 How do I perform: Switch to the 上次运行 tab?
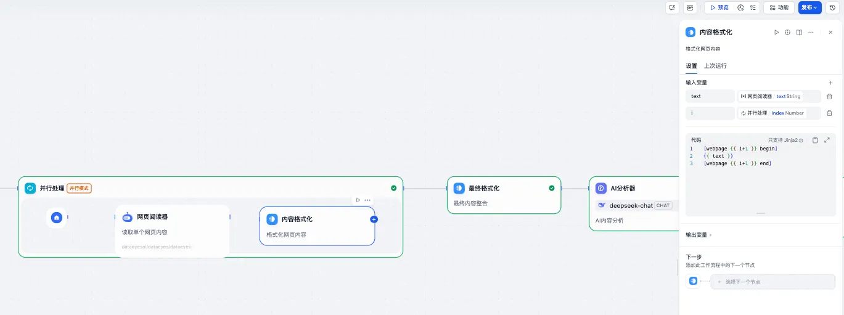715,66
